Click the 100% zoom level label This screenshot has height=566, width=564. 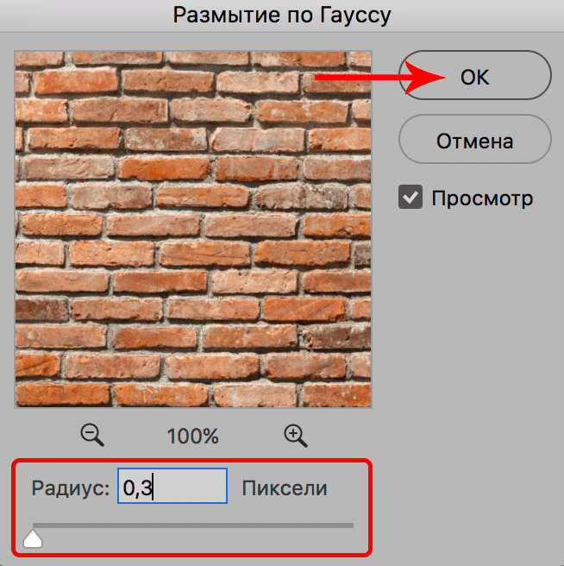pos(193,436)
